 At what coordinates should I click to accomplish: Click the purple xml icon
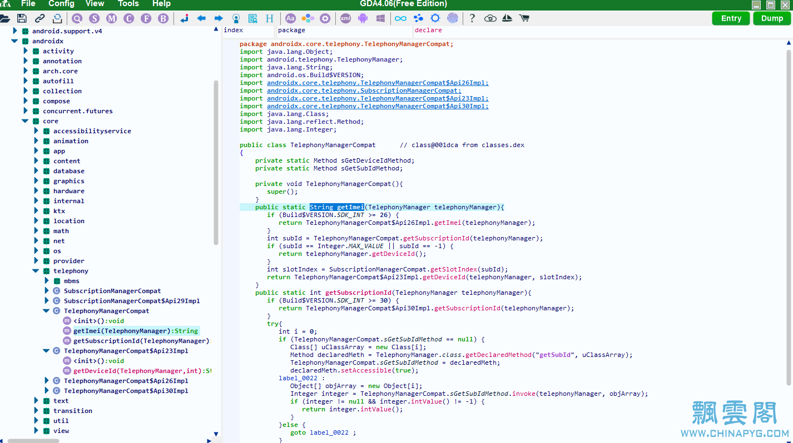pyautogui.click(x=345, y=18)
